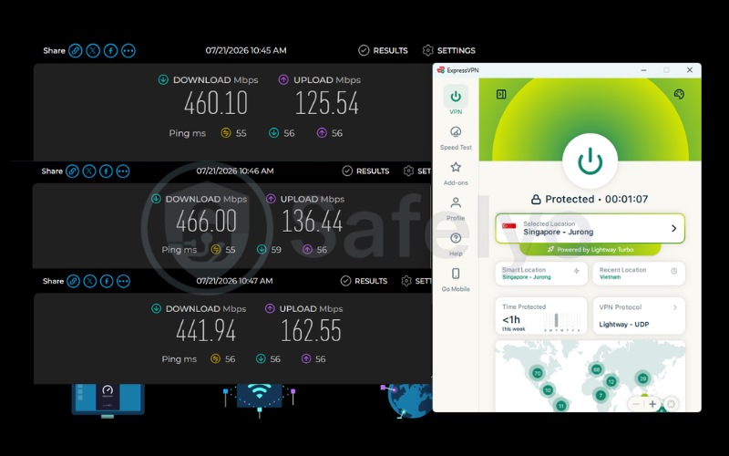Image resolution: width=729 pixels, height=456 pixels.
Task: Open Add-ons in ExpressVPN sidebar
Action: tap(456, 173)
